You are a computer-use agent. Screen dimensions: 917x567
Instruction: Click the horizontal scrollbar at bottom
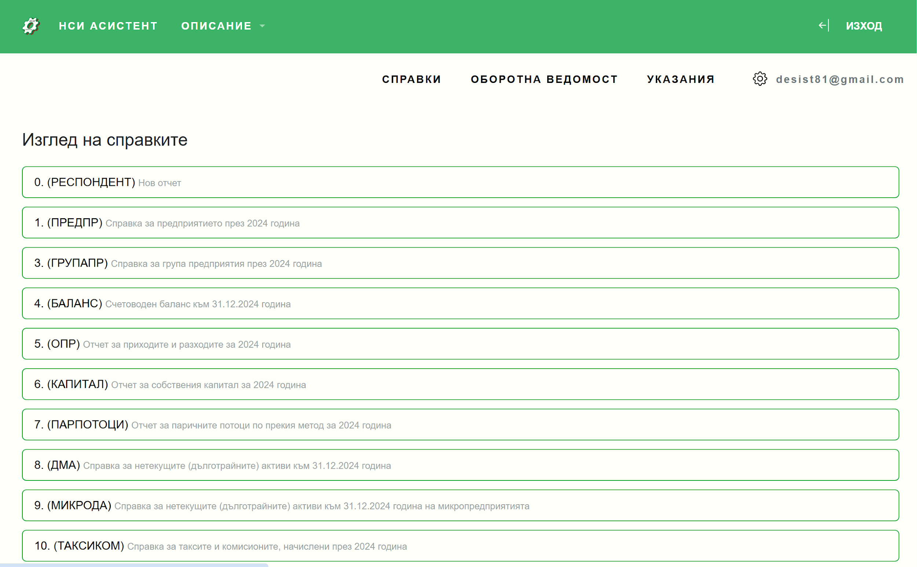pos(134,565)
